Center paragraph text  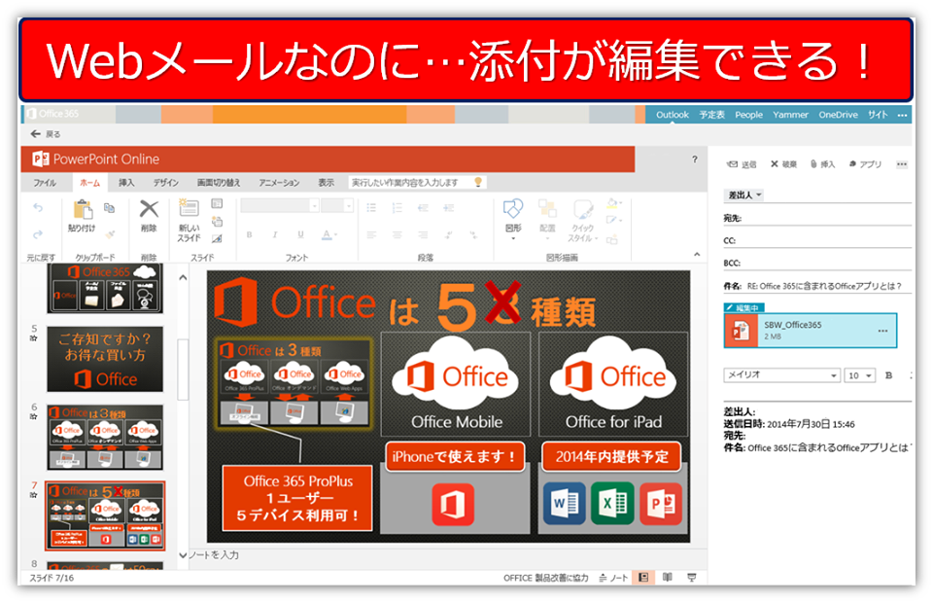[x=397, y=234]
